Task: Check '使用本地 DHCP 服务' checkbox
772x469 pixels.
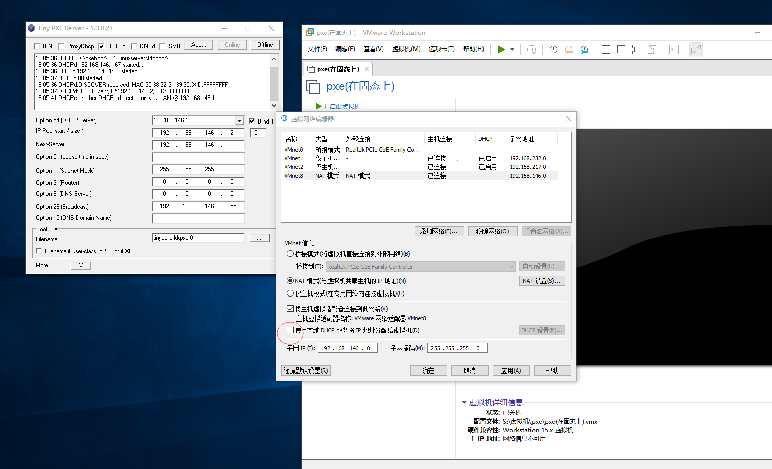Action: (x=291, y=330)
